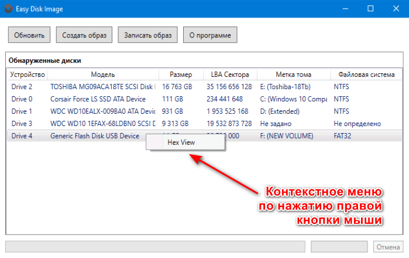Image resolution: width=409 pixels, height=258 pixels.
Task: Open Создать образ to create an image
Action: 84,35
